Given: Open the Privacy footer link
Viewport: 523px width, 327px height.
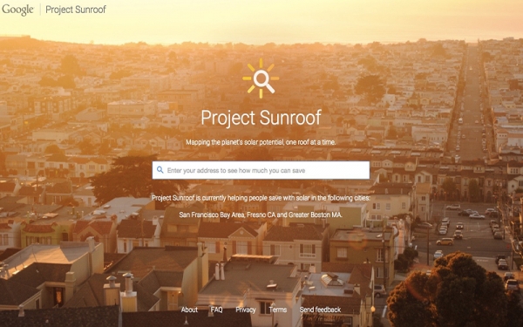Looking at the screenshot, I should click(246, 310).
